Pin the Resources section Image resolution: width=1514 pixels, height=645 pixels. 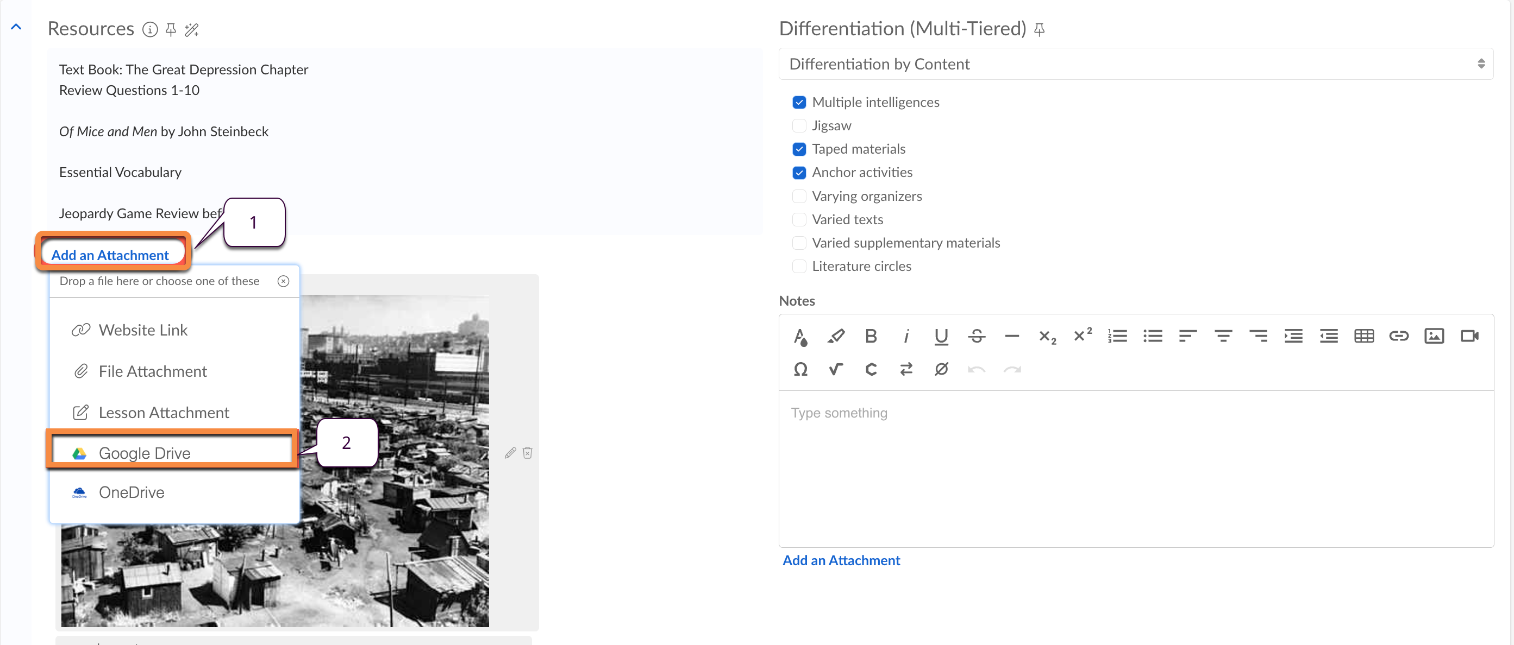click(x=171, y=29)
